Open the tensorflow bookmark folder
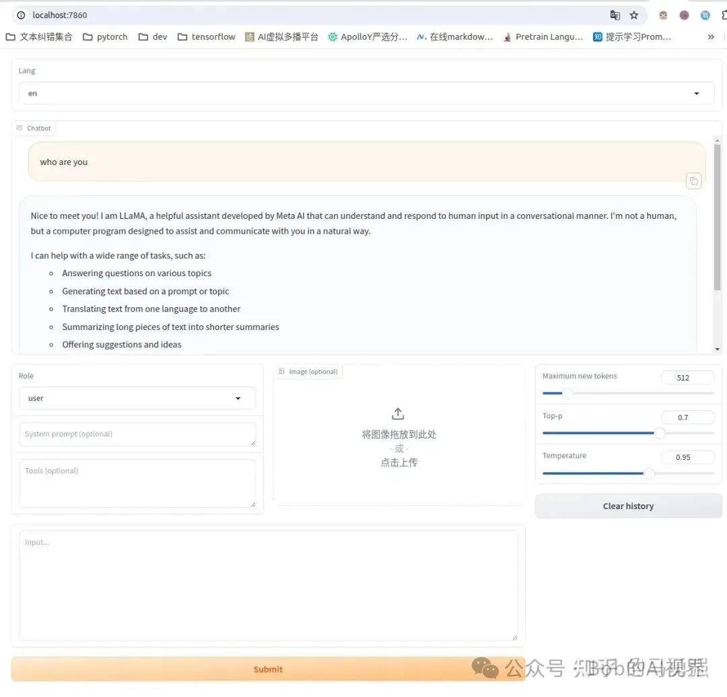 [x=207, y=36]
